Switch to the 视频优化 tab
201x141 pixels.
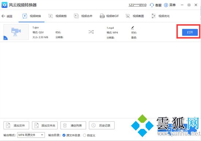pyautogui.click(x=160, y=16)
